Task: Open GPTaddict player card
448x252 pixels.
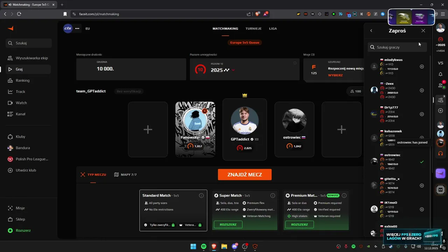Action: 245,129
